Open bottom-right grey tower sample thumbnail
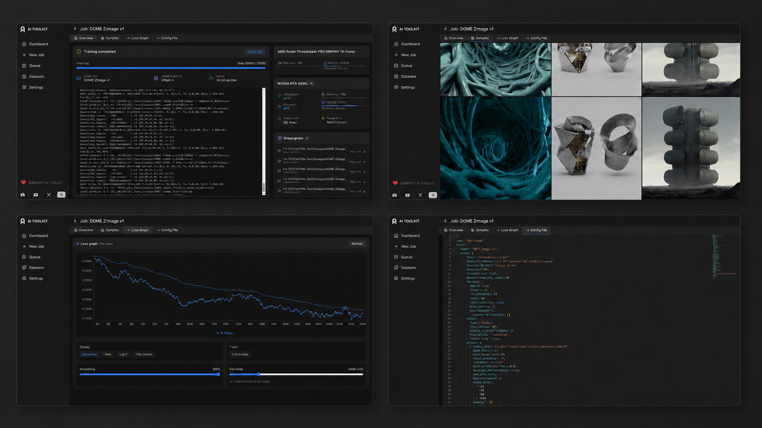 pos(691,148)
